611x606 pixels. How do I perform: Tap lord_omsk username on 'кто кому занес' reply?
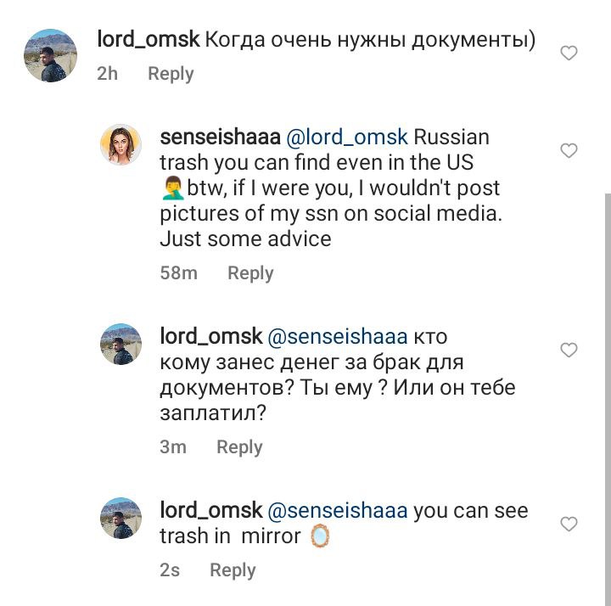pos(210,336)
